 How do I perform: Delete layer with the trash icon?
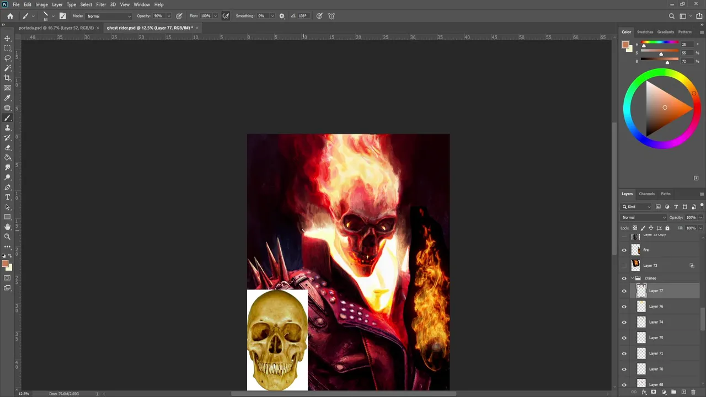[693, 392]
